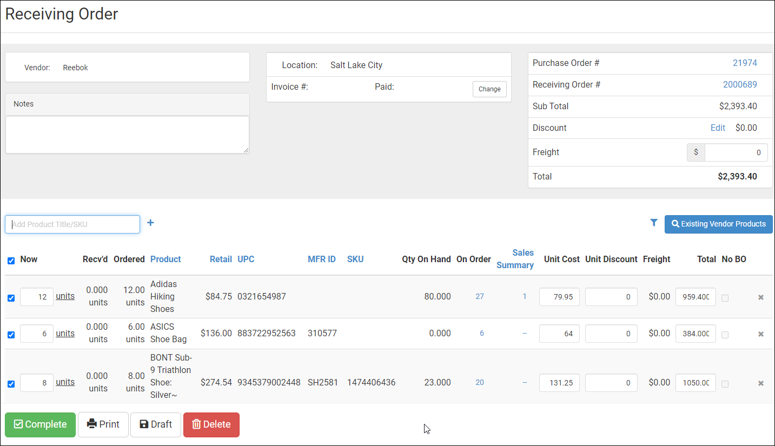Viewport: 775px width, 446px height.
Task: Remove the ASICS Shoe Bag row
Action: coord(761,334)
